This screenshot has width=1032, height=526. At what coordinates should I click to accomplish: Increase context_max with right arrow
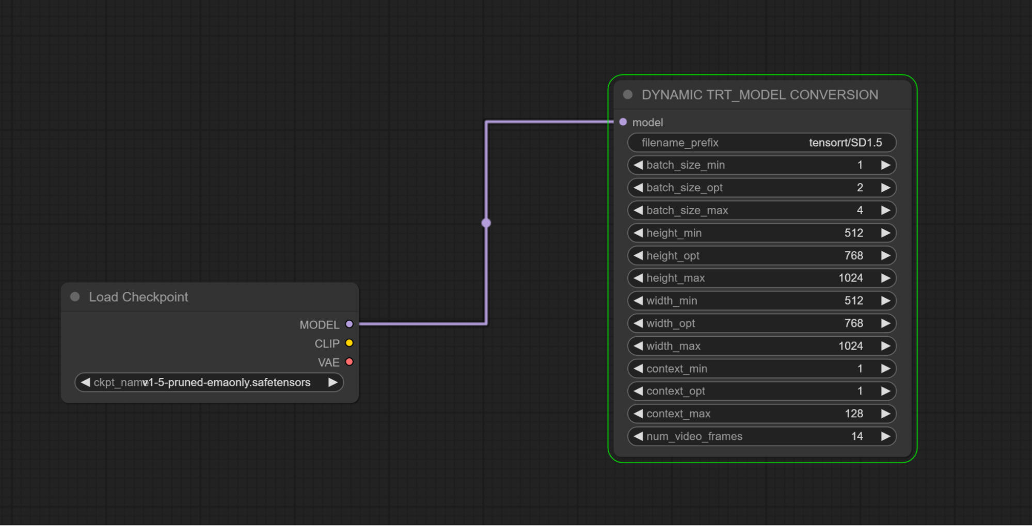coord(885,414)
